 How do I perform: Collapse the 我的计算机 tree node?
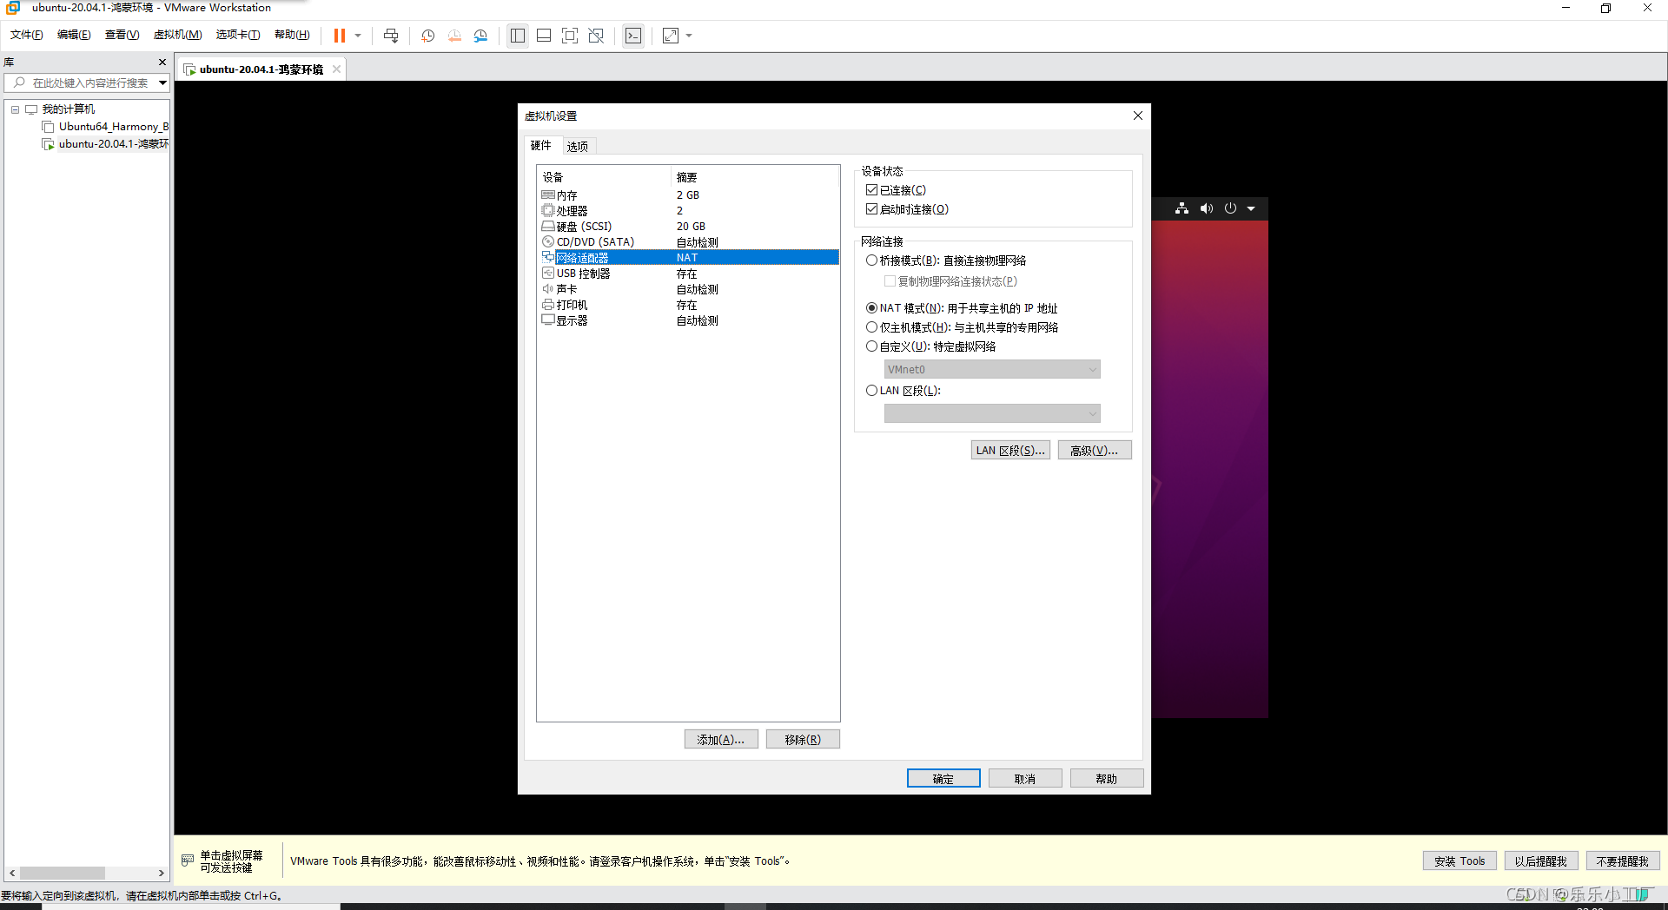(15, 109)
